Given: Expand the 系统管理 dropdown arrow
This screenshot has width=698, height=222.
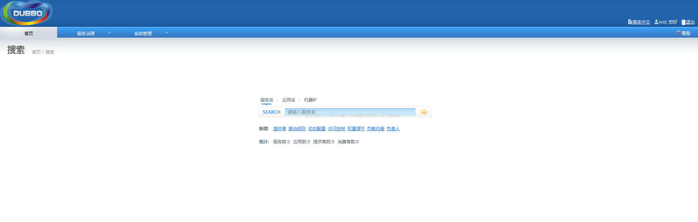Looking at the screenshot, I should coord(167,33).
